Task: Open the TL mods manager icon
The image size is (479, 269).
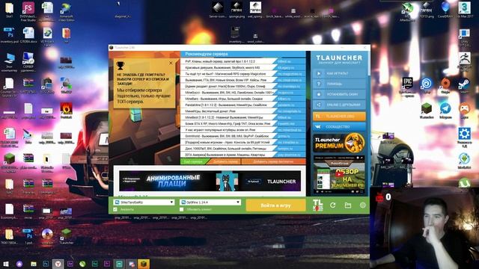Action: pos(317,205)
